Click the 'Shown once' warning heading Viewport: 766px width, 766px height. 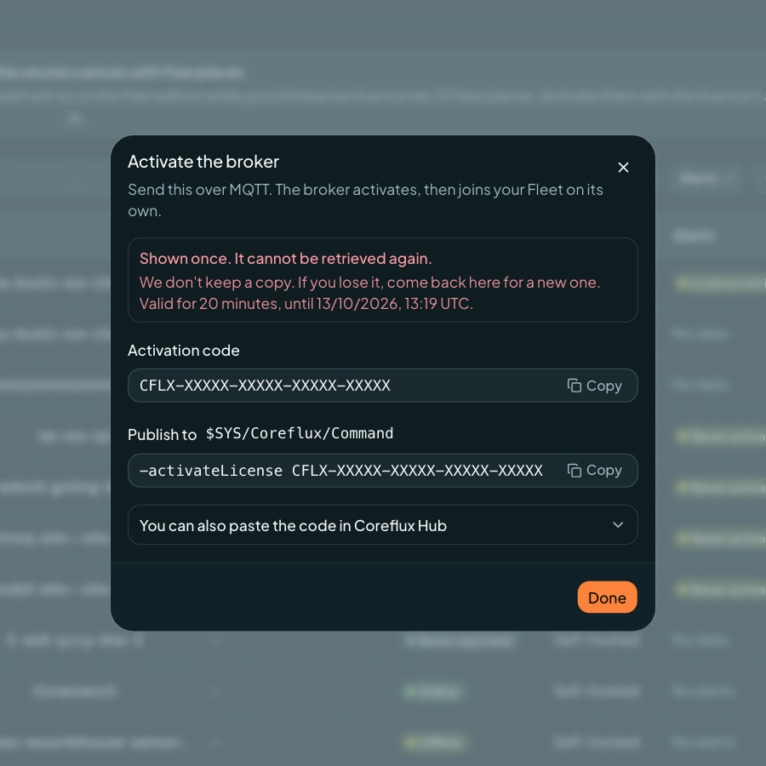point(285,259)
